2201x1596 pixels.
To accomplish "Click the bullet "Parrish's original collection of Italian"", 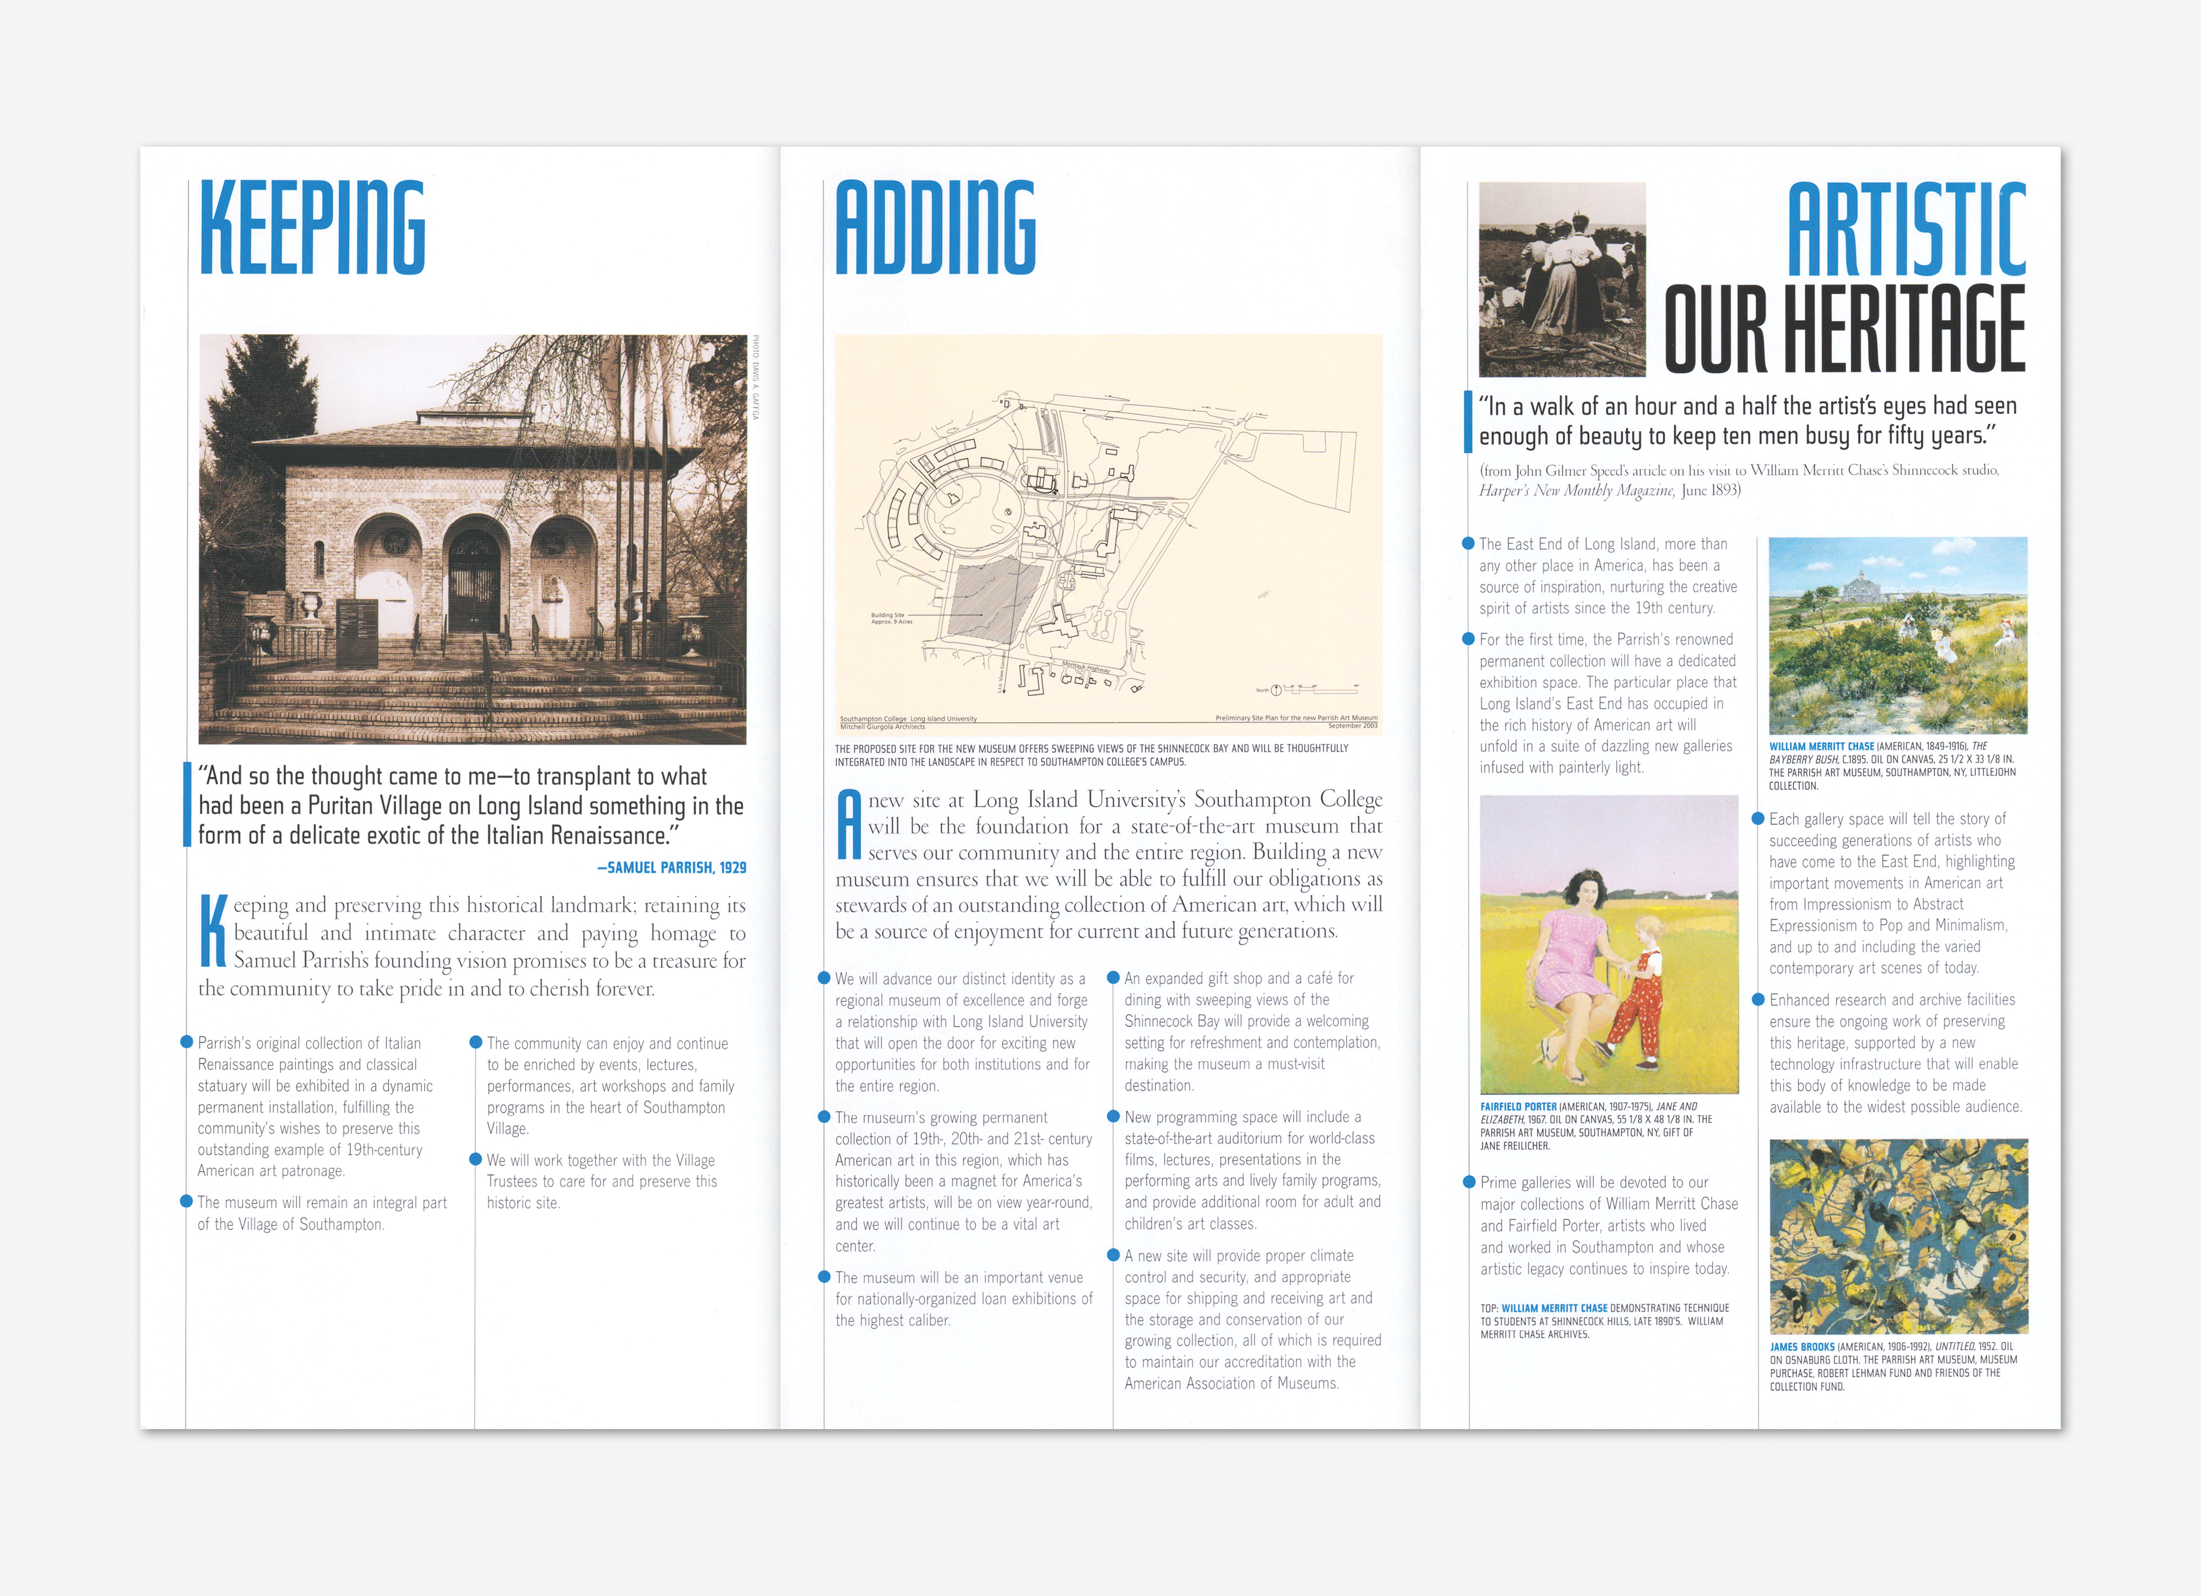I will pyautogui.click(x=315, y=1107).
